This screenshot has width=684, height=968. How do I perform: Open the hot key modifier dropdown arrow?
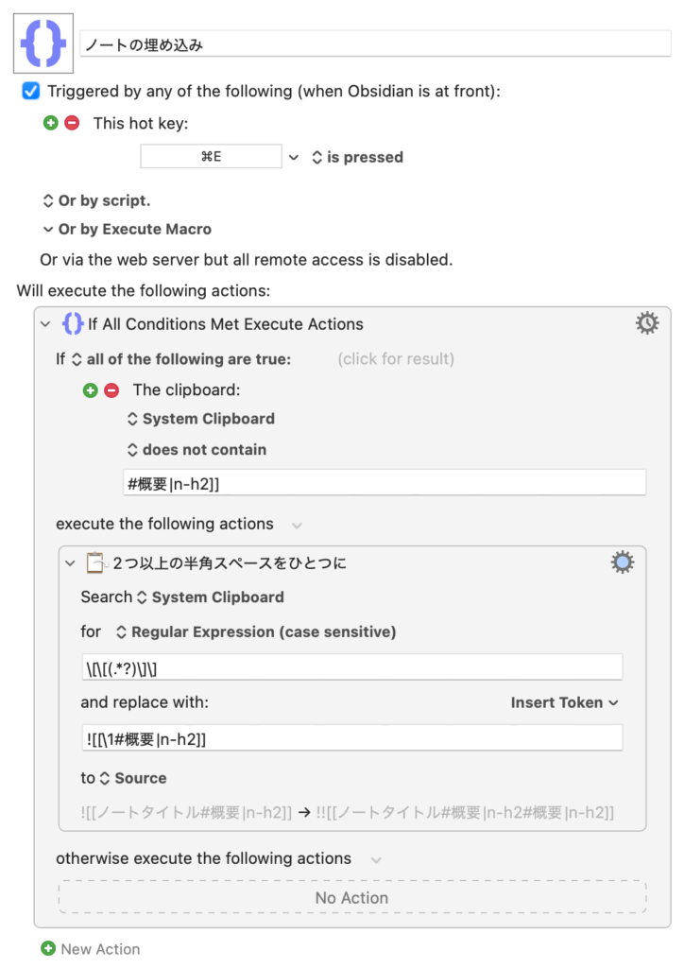293,157
